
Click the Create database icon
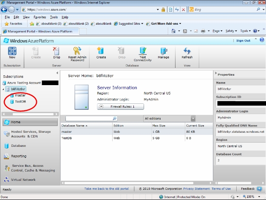coord(101,51)
